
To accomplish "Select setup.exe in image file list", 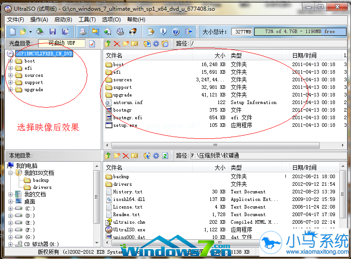I will (x=125, y=125).
